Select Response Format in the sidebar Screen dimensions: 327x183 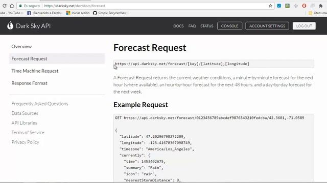30,83
